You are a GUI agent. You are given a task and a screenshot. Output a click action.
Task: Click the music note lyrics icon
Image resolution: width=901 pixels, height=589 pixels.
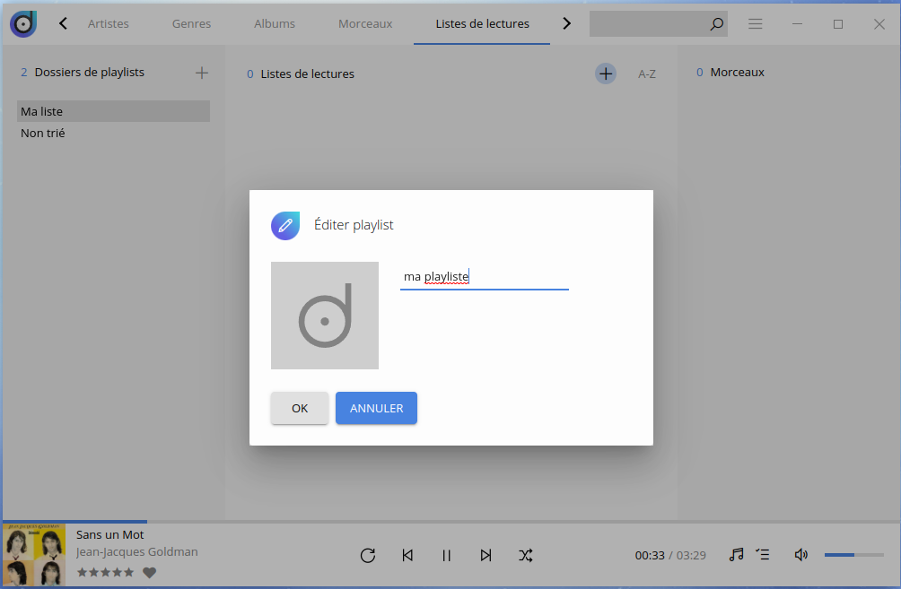736,555
